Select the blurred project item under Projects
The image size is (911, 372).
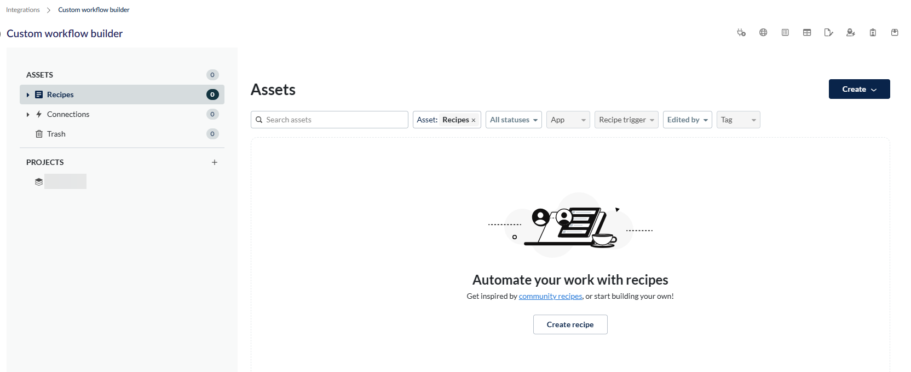coord(65,181)
